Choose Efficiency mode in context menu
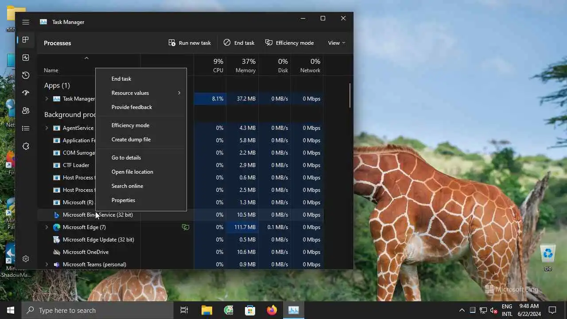The height and width of the screenshot is (319, 567). click(x=141, y=125)
